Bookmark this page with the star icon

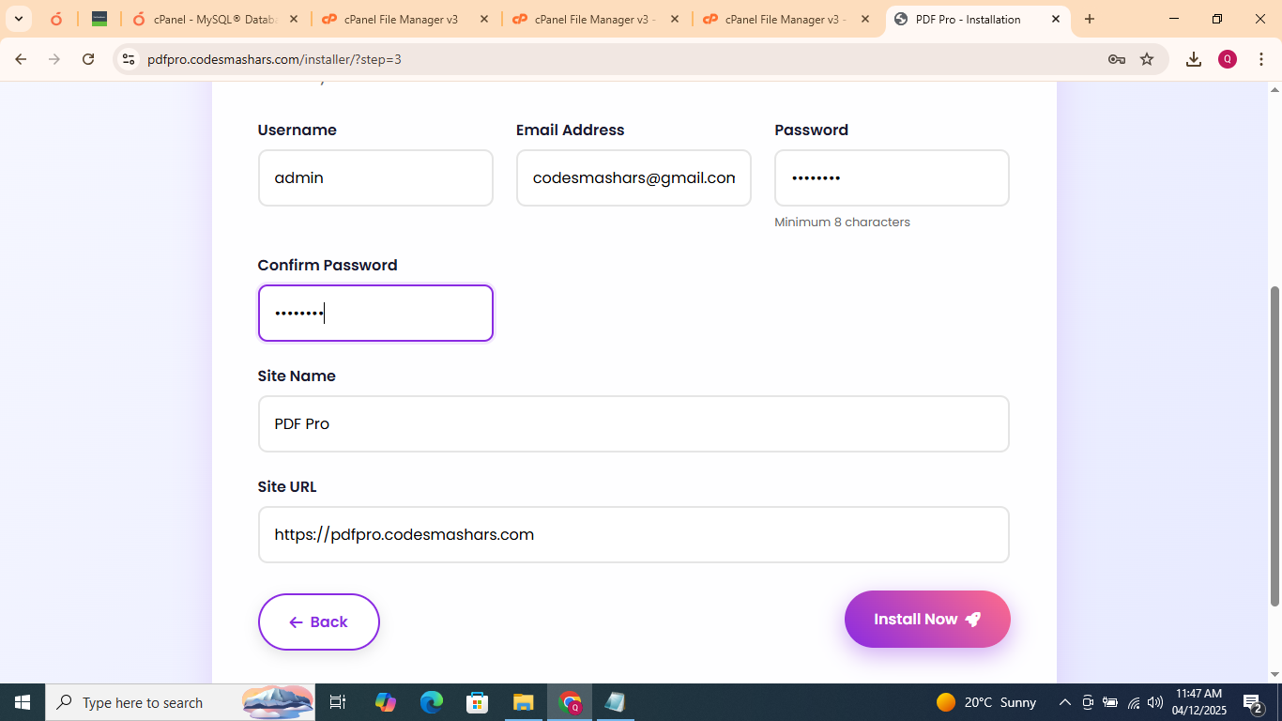1147,59
